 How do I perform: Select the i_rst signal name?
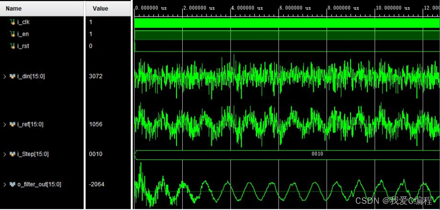coord(24,46)
